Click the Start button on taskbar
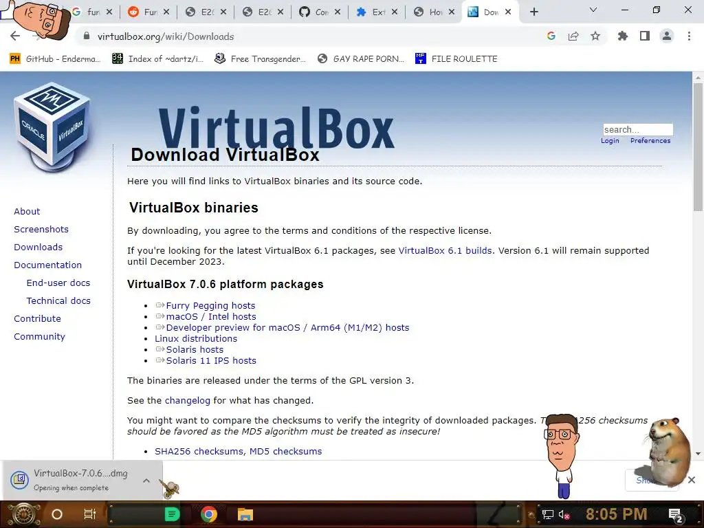Image resolution: width=704 pixels, height=528 pixels. (x=23, y=514)
